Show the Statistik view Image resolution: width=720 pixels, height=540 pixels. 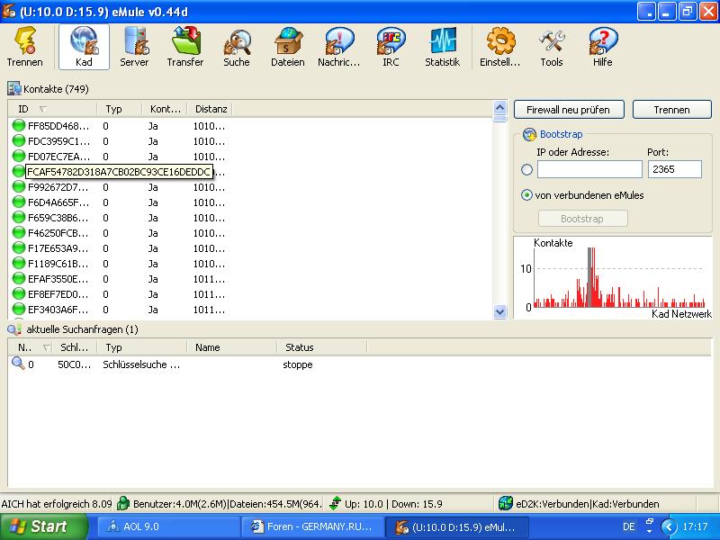pyautogui.click(x=442, y=47)
